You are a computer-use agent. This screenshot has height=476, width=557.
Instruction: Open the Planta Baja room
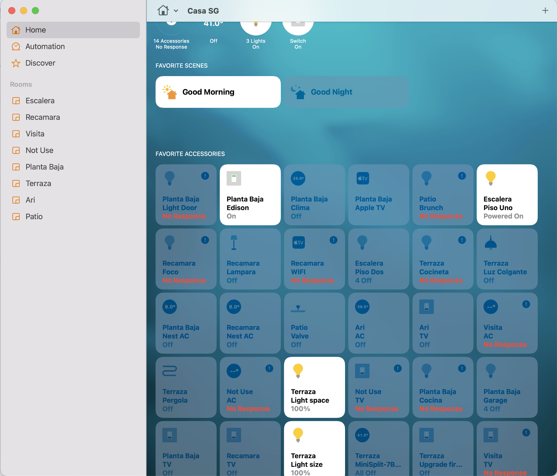[x=73, y=167]
